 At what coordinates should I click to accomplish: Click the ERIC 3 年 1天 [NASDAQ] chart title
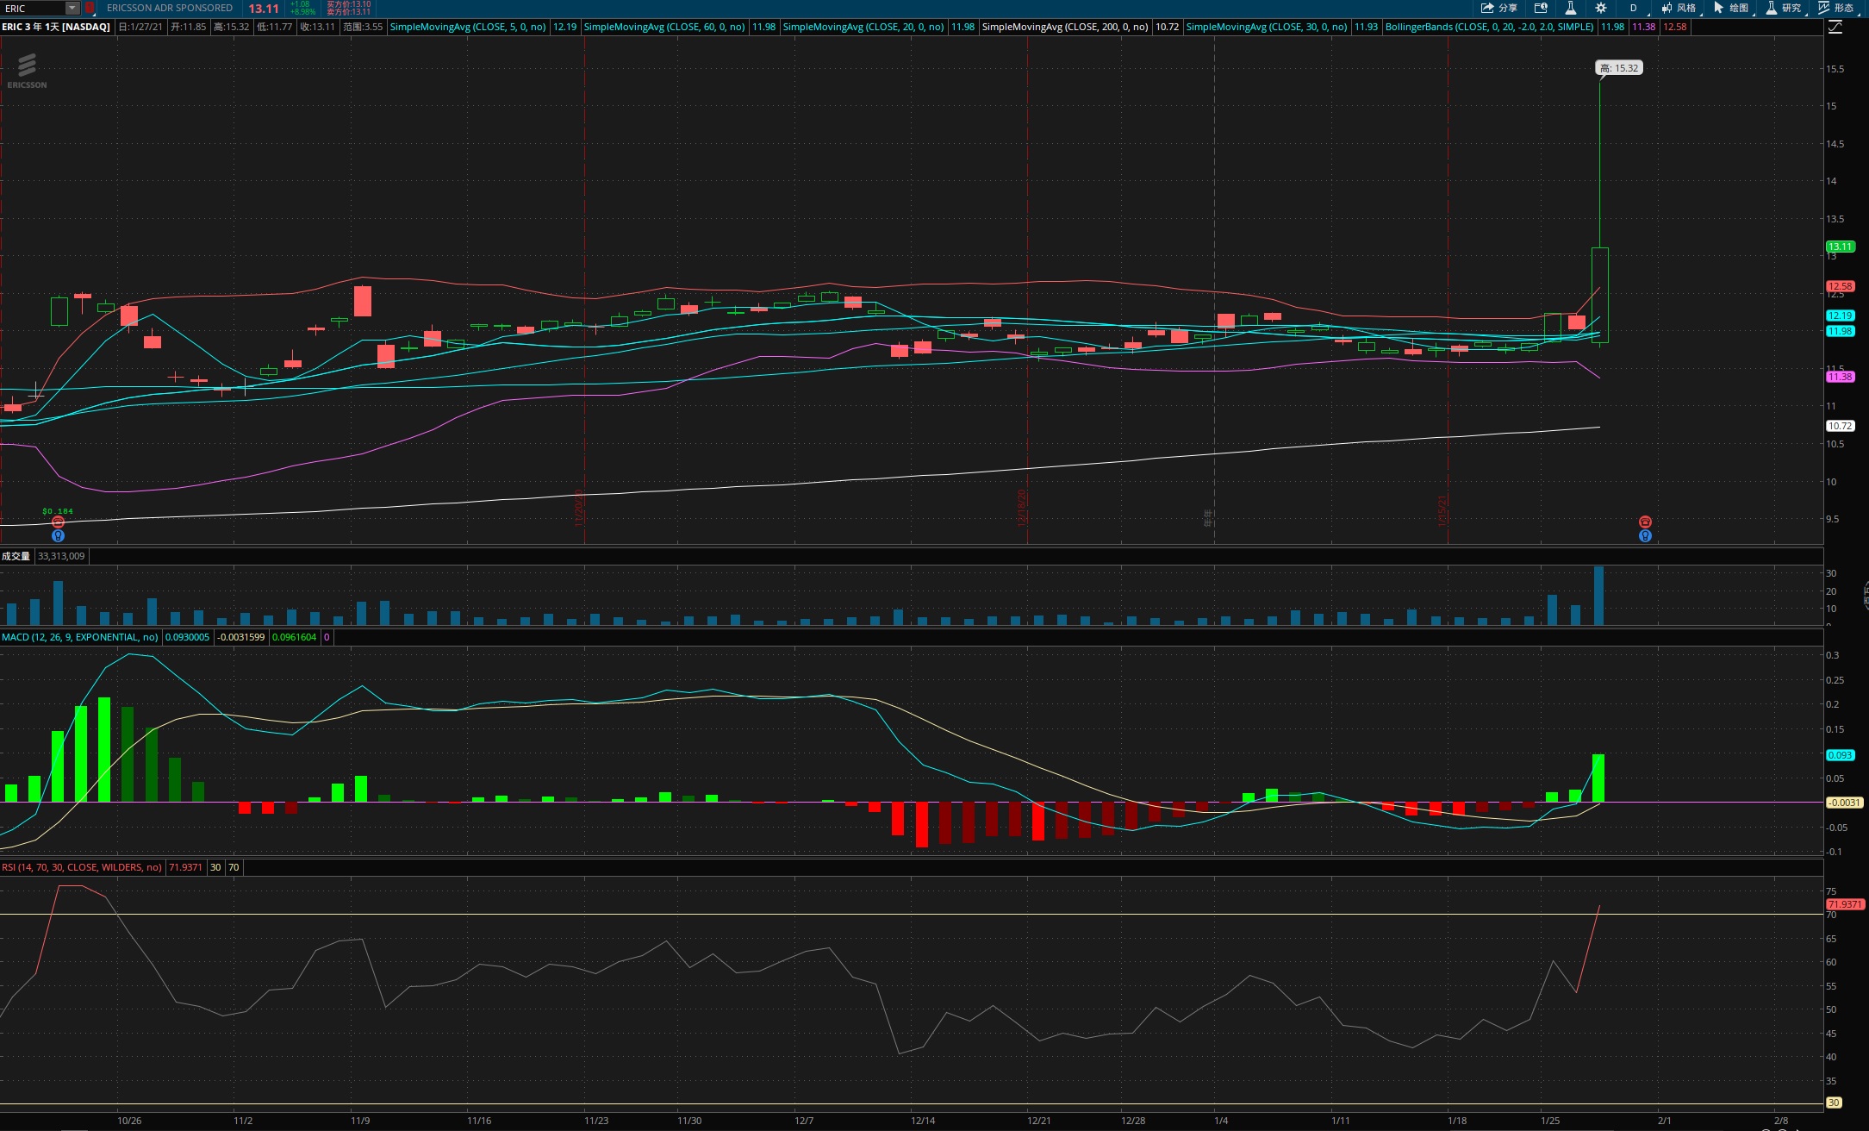point(56,27)
